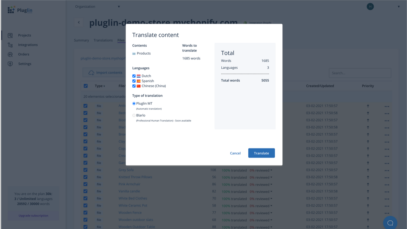Screen dimensions: 407x229
Task: Open the Translations tab
Action: pyautogui.click(x=103, y=40)
